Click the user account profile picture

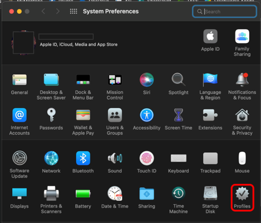(23, 42)
